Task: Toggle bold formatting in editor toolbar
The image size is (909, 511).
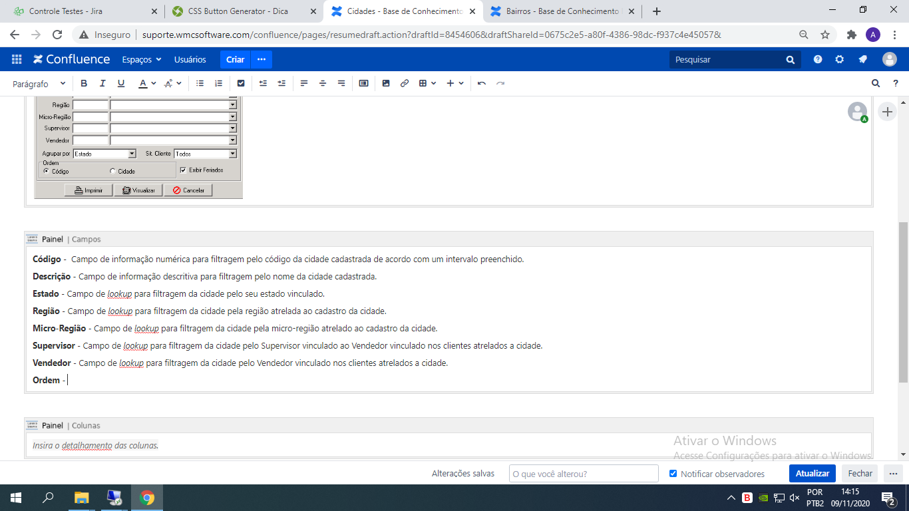Action: pos(84,83)
